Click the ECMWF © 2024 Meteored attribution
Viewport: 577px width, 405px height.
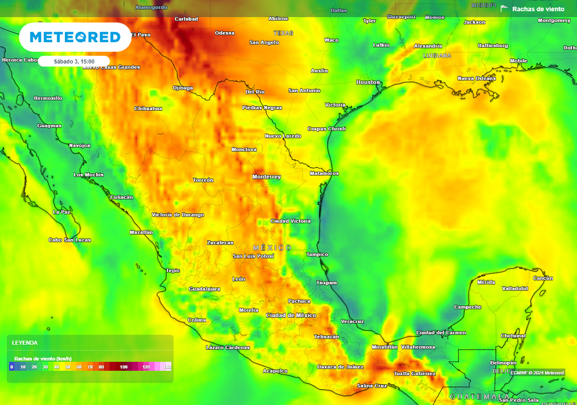[537, 372]
